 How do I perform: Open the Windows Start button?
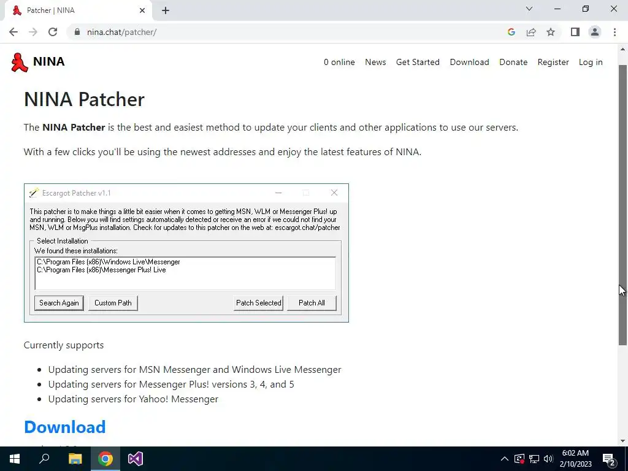coord(15,459)
